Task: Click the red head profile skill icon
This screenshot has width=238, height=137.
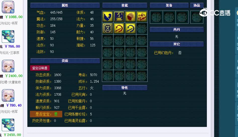Action: 130,17
